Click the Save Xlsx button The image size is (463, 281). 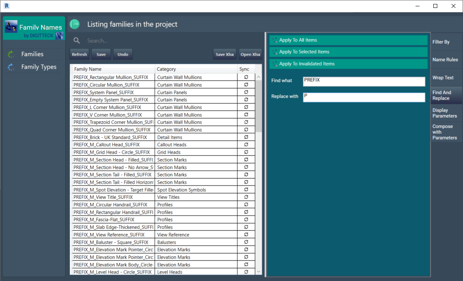(x=225, y=54)
